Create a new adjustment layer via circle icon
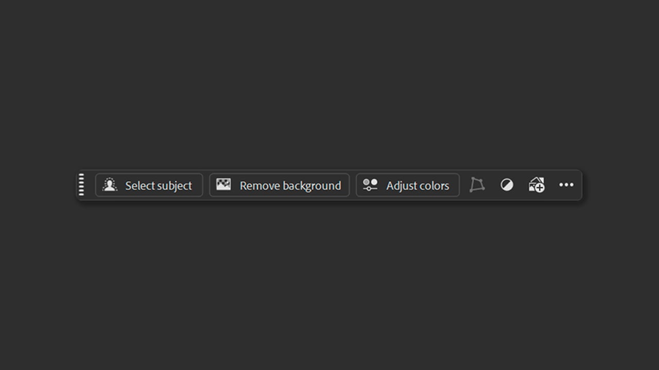 click(x=507, y=185)
